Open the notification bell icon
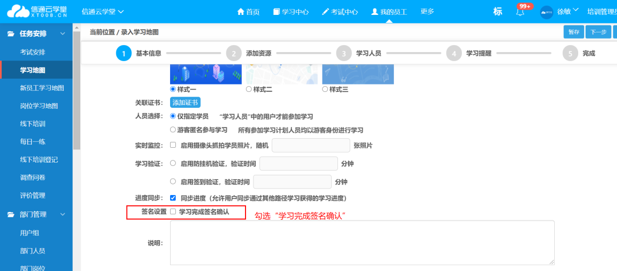The width and height of the screenshot is (617, 271). [520, 12]
